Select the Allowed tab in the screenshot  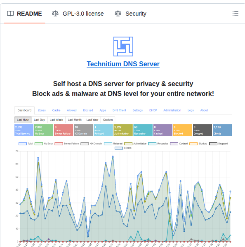[72, 110]
